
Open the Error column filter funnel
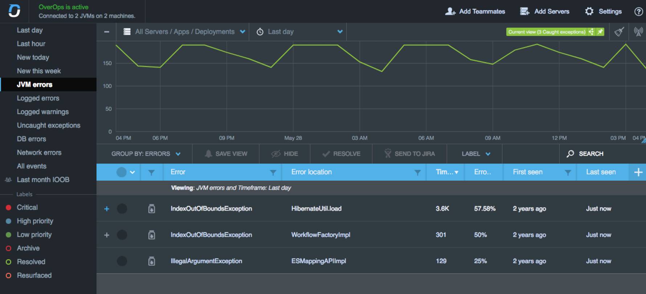coord(273,172)
